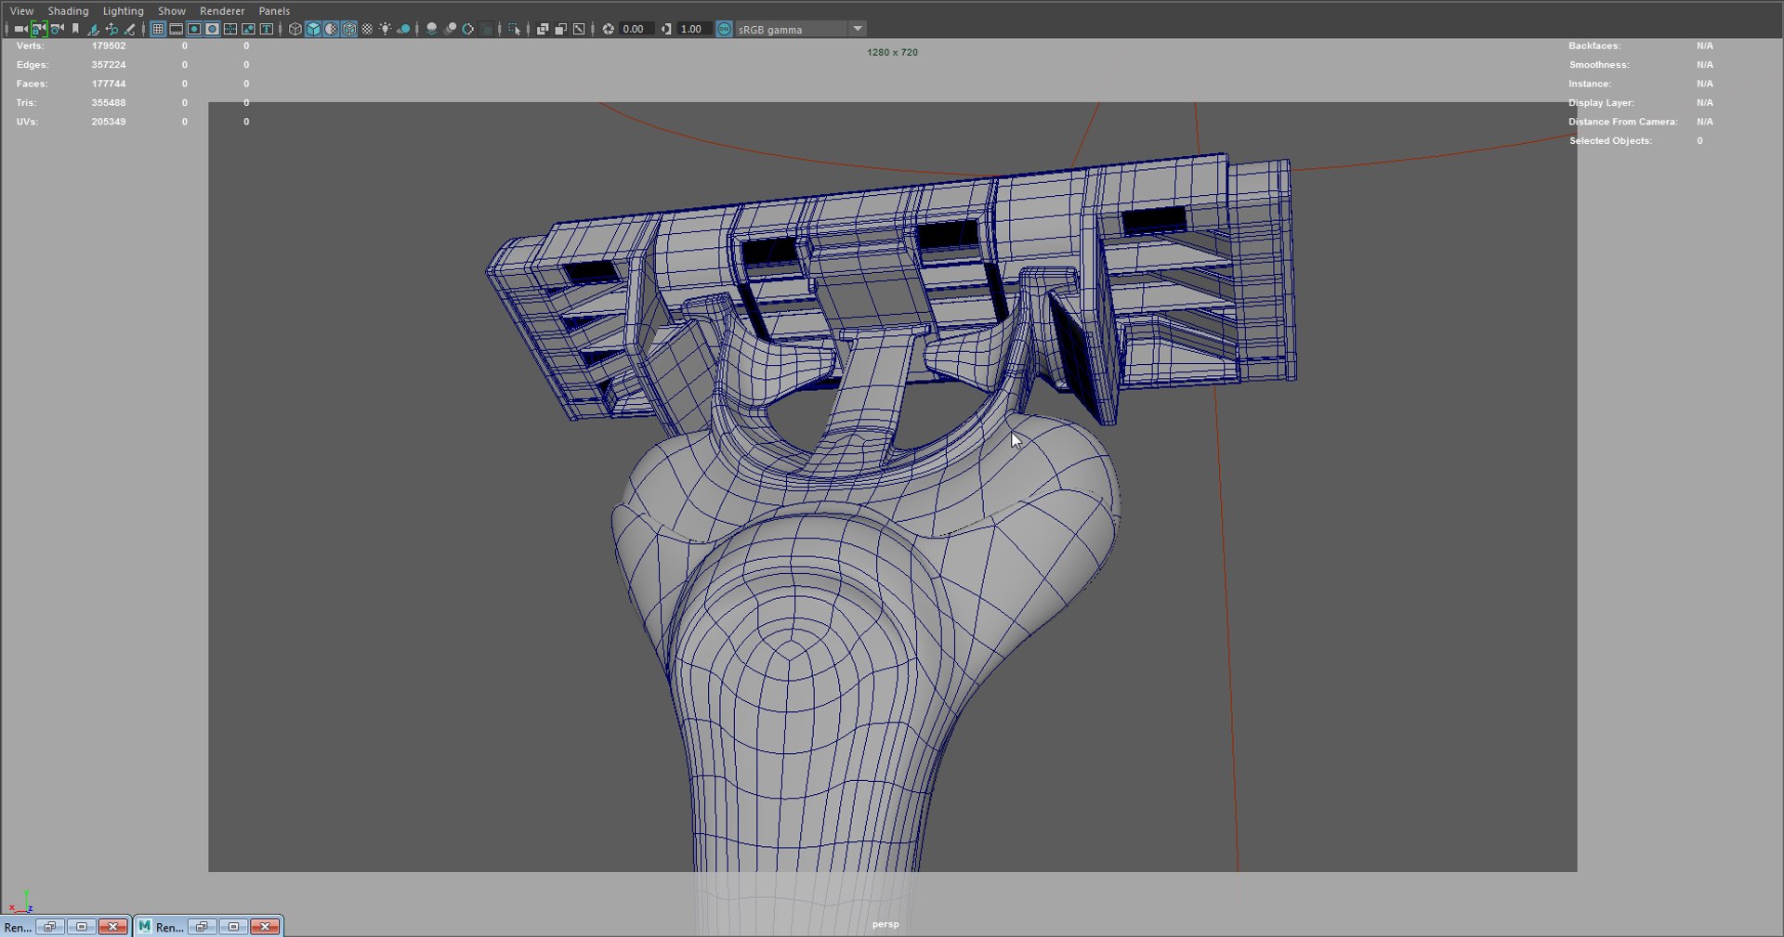The height and width of the screenshot is (937, 1784).
Task: Click the gamma value field 1.00
Action: coord(693,29)
